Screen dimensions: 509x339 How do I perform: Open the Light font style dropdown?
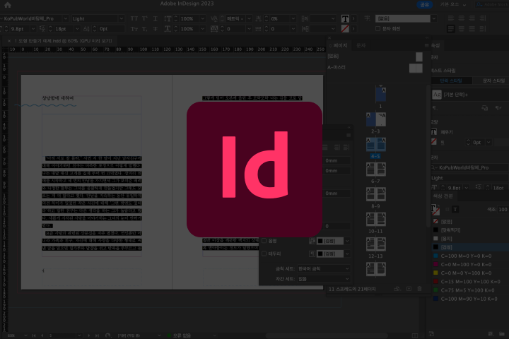(121, 18)
